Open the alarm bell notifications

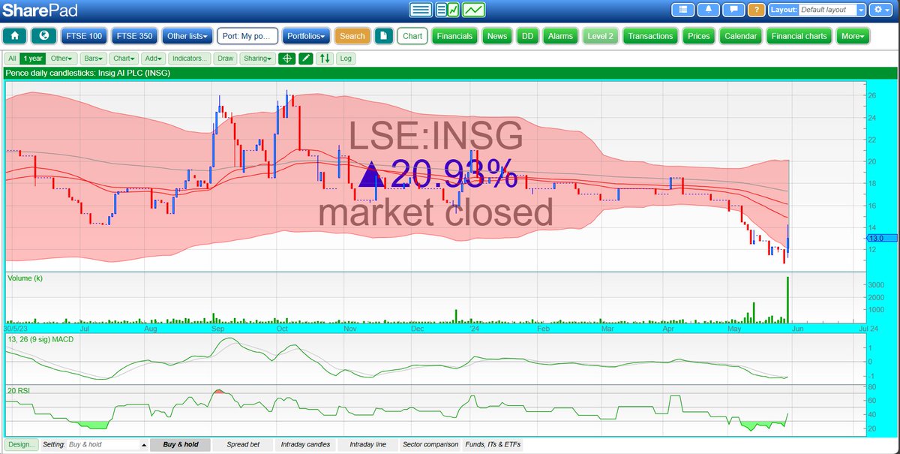709,10
